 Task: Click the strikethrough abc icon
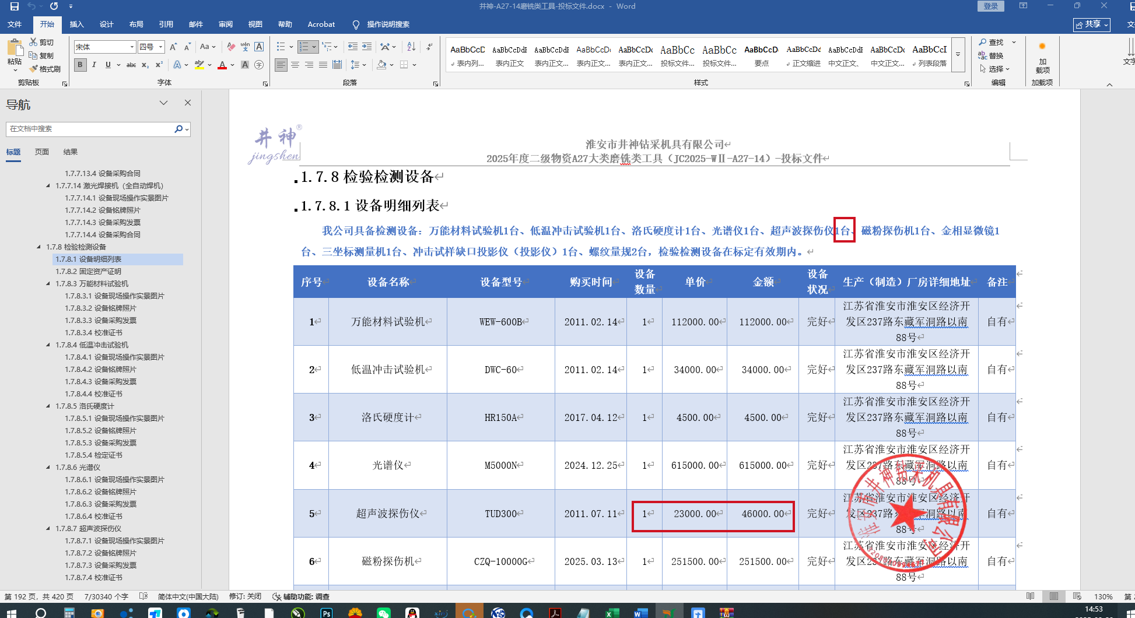131,65
